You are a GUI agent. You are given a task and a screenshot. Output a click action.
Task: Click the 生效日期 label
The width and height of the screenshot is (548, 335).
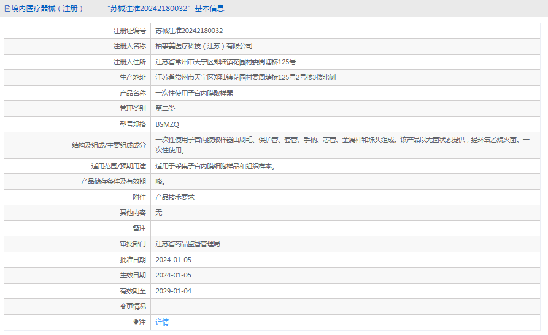click(133, 275)
